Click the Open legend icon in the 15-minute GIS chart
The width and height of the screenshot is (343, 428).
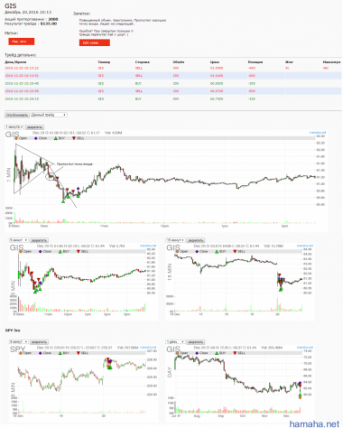pos(178,251)
